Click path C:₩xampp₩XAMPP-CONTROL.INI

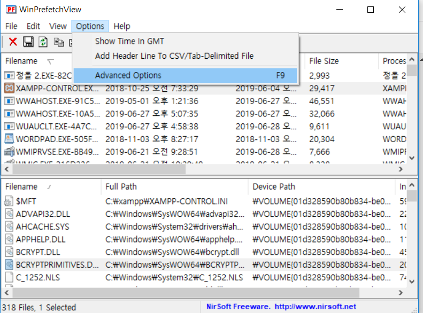click(x=166, y=201)
